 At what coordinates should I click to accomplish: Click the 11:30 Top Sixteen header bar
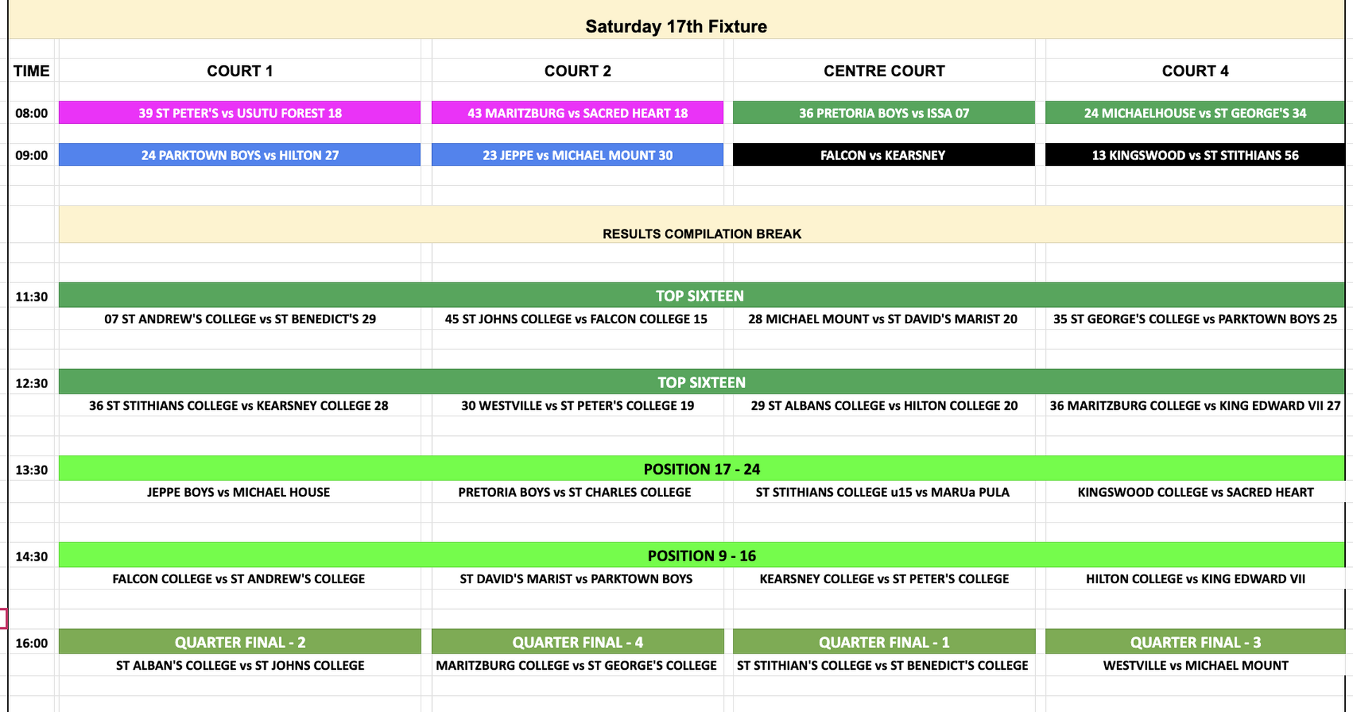click(700, 296)
